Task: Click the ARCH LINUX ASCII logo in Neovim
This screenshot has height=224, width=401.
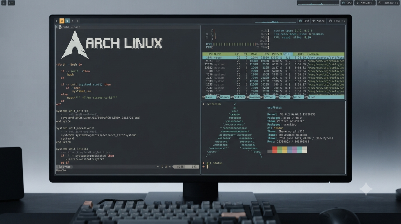Action: coord(112,44)
